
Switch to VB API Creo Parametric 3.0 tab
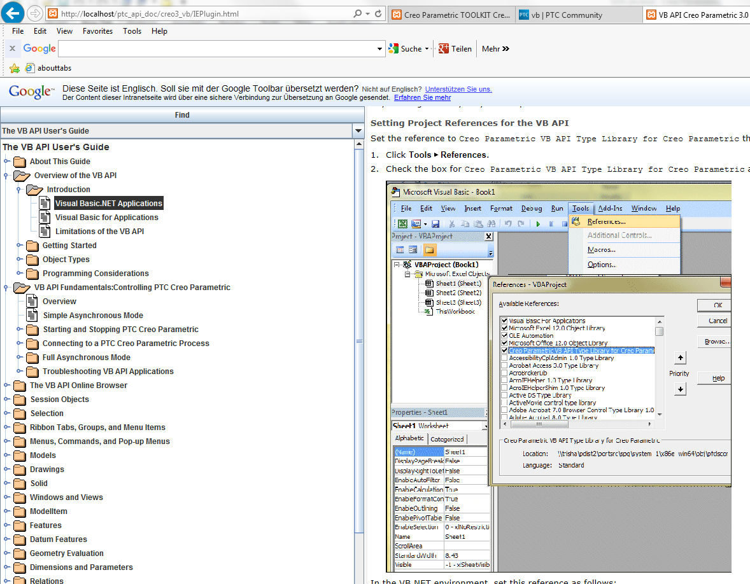[x=697, y=15]
